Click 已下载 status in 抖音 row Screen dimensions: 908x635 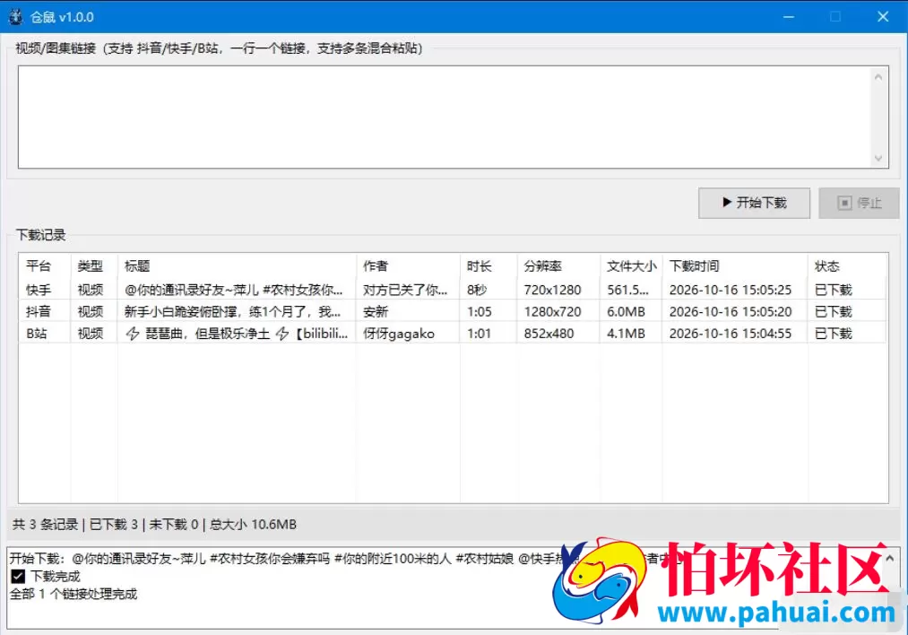point(834,312)
